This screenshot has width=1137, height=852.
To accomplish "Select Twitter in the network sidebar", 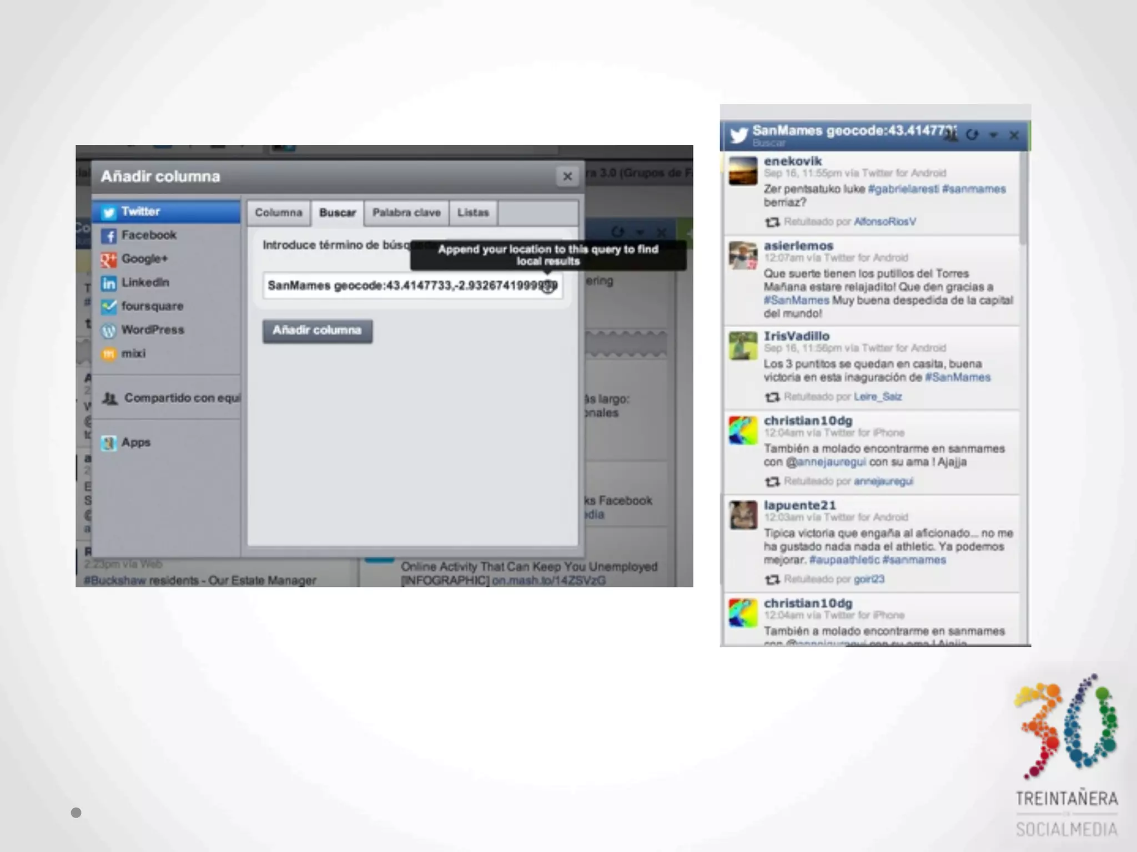I will tap(140, 212).
